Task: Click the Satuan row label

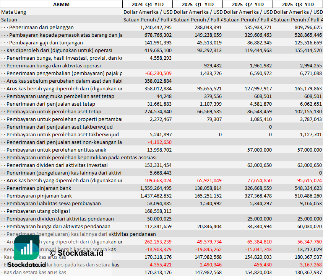Action: 9,20
